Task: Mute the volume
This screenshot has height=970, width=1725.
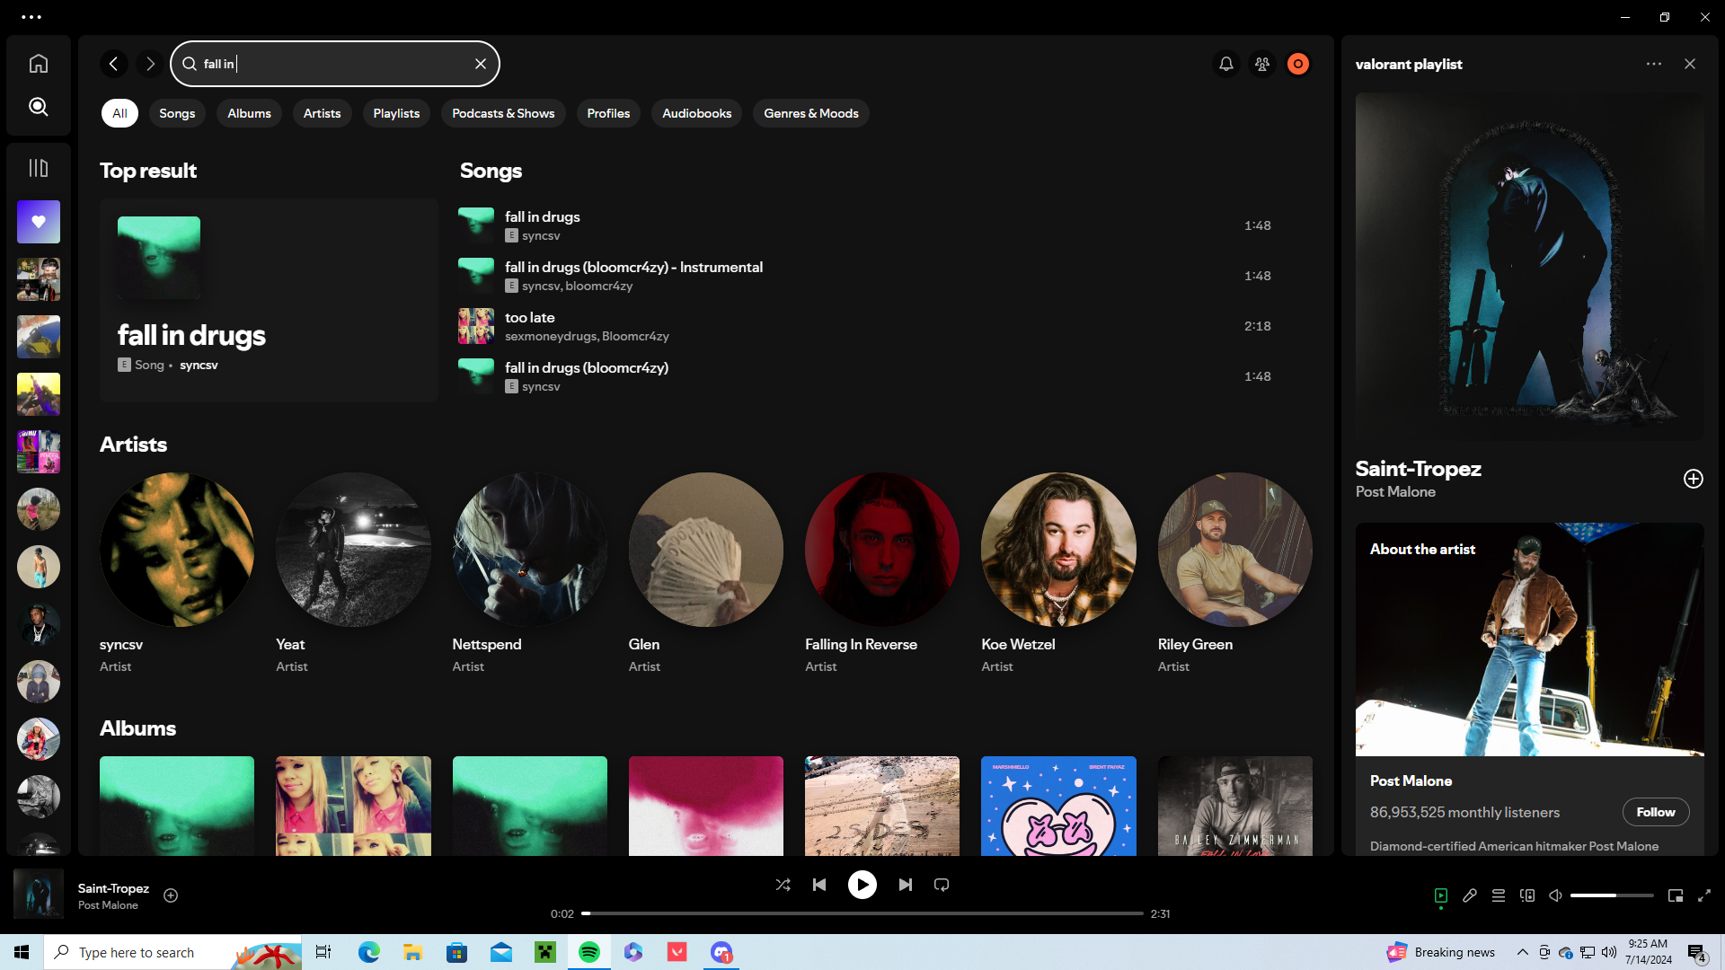Action: click(x=1556, y=895)
